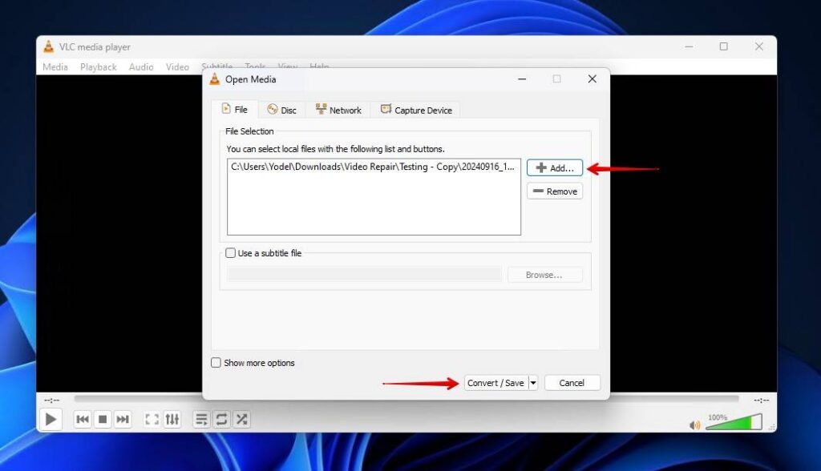Check the Show more options box

216,363
